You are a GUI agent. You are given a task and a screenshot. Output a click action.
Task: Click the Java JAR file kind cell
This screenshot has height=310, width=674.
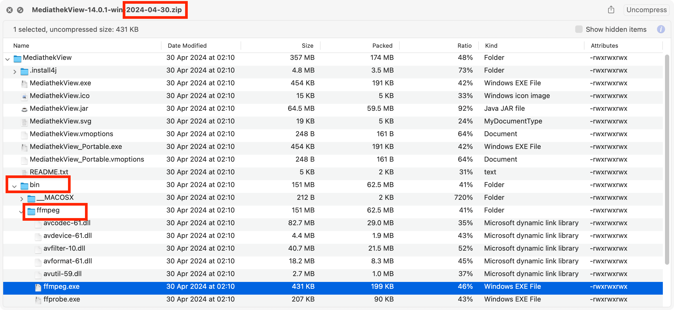pyautogui.click(x=504, y=108)
